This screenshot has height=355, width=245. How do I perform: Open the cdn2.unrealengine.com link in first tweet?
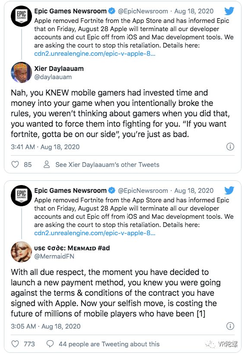(x=95, y=54)
